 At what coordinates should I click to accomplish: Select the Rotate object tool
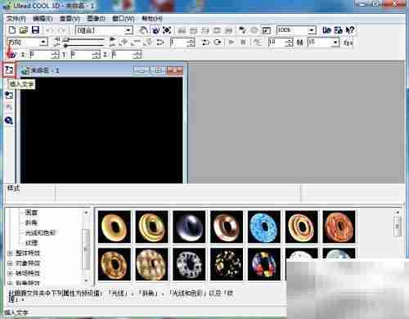pos(155,30)
